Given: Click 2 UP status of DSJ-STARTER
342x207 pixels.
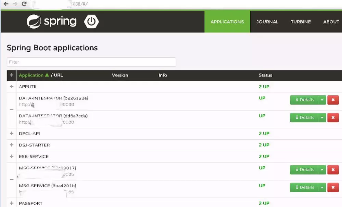Looking at the screenshot, I should [x=264, y=145].
